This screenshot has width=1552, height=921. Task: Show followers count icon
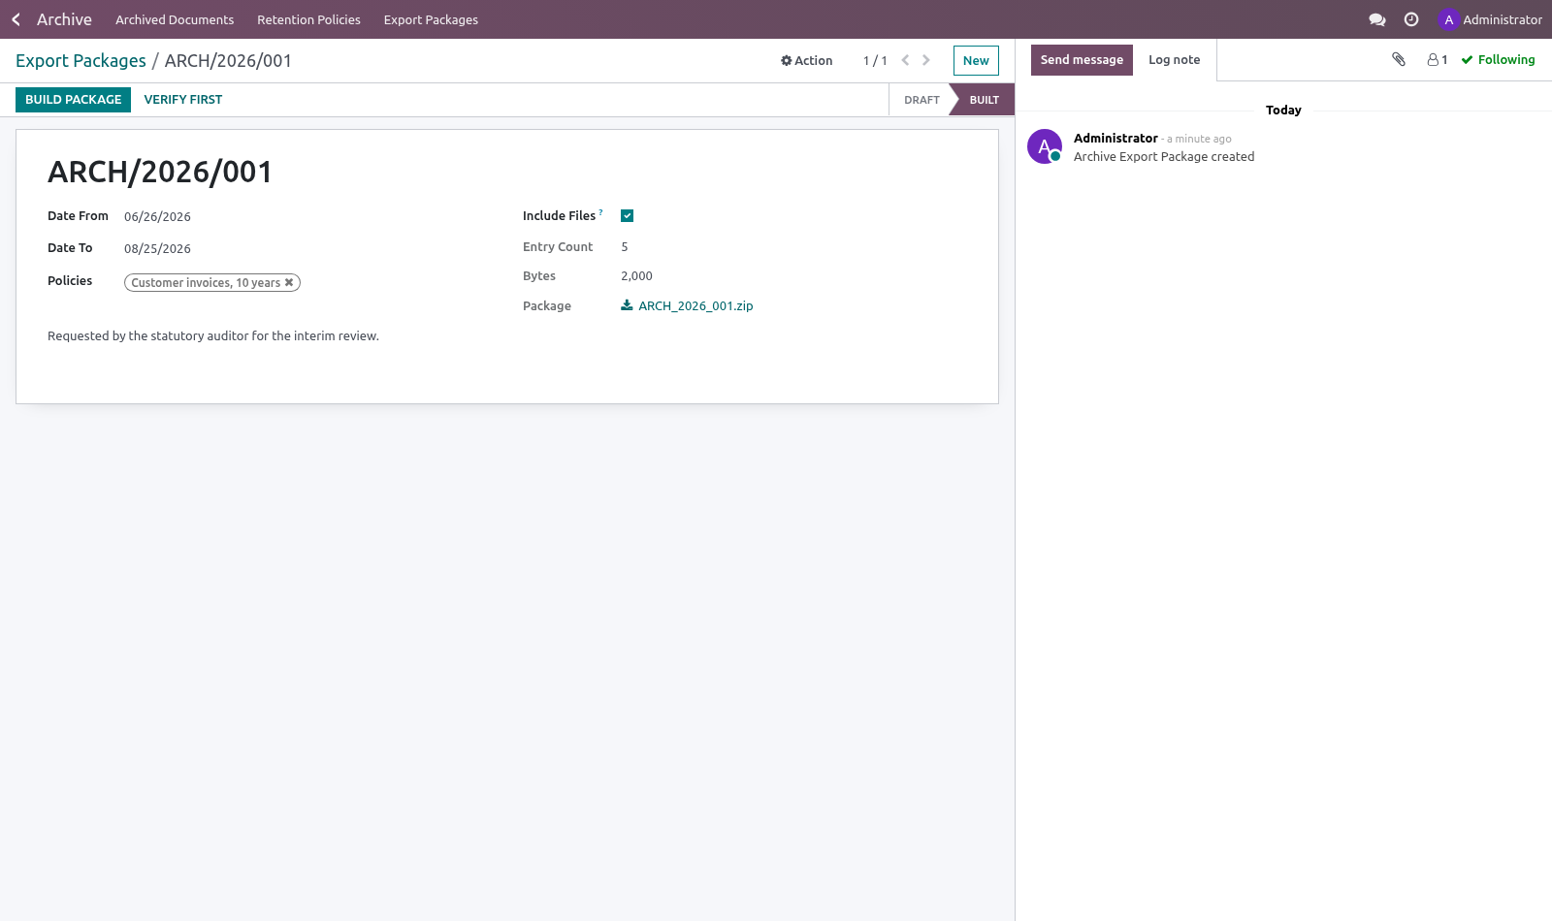click(x=1438, y=60)
